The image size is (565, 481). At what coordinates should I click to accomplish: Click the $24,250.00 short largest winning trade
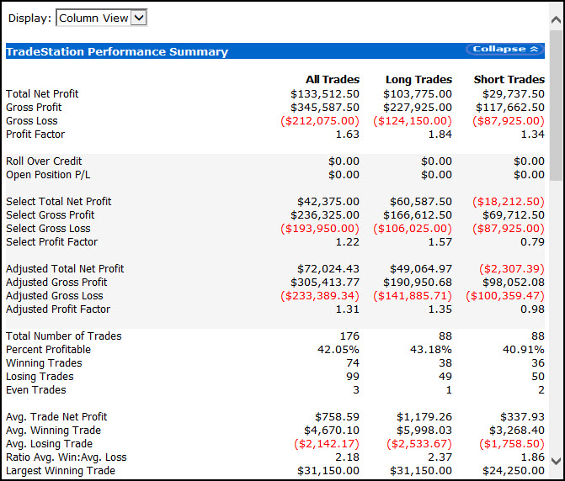[514, 471]
